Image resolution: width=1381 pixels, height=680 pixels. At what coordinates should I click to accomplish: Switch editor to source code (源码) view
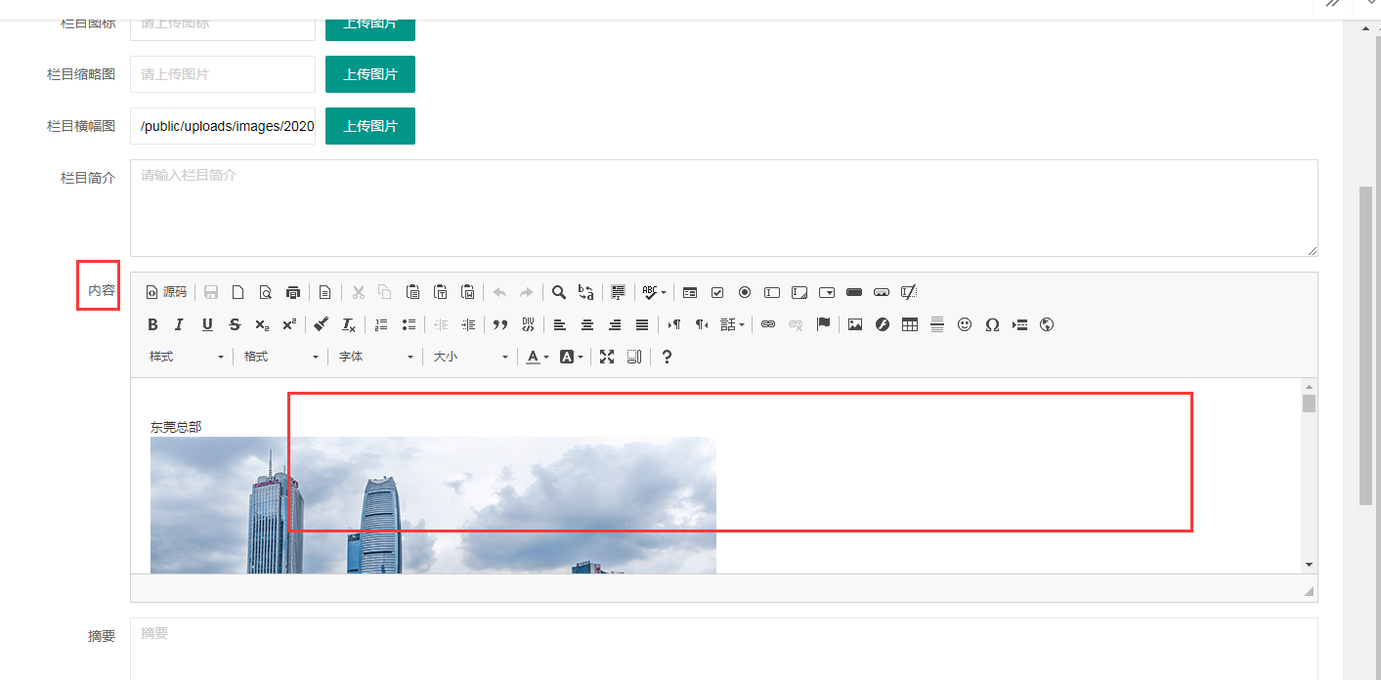(x=166, y=292)
